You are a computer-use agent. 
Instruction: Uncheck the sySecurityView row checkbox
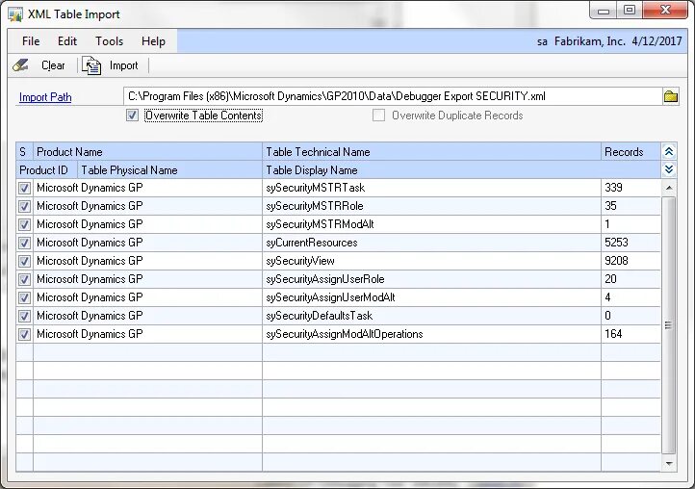point(24,261)
